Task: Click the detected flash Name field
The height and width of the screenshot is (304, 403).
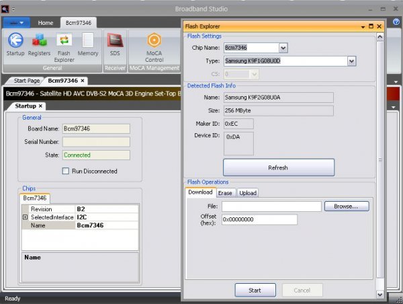Action: (x=279, y=98)
